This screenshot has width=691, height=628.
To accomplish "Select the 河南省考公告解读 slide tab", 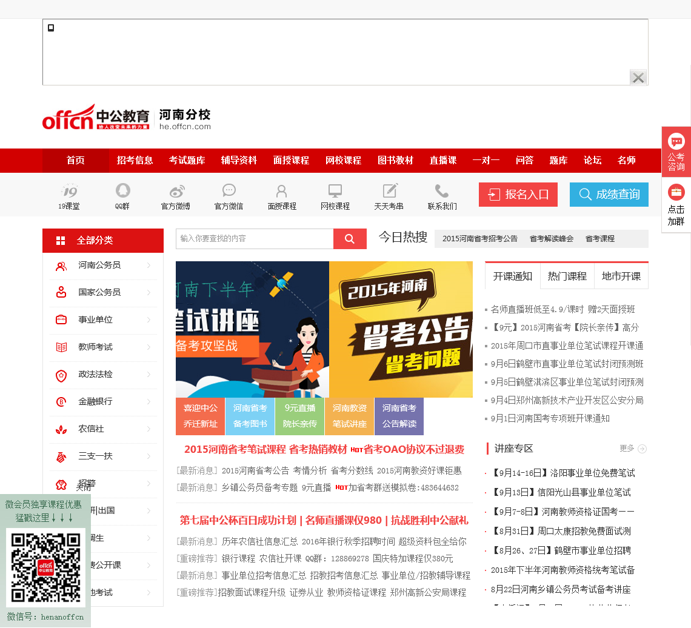I will [399, 416].
